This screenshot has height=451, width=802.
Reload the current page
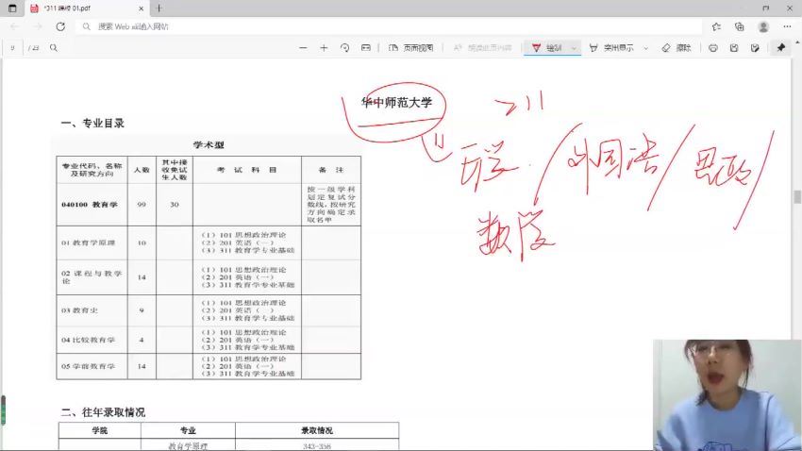click(60, 26)
